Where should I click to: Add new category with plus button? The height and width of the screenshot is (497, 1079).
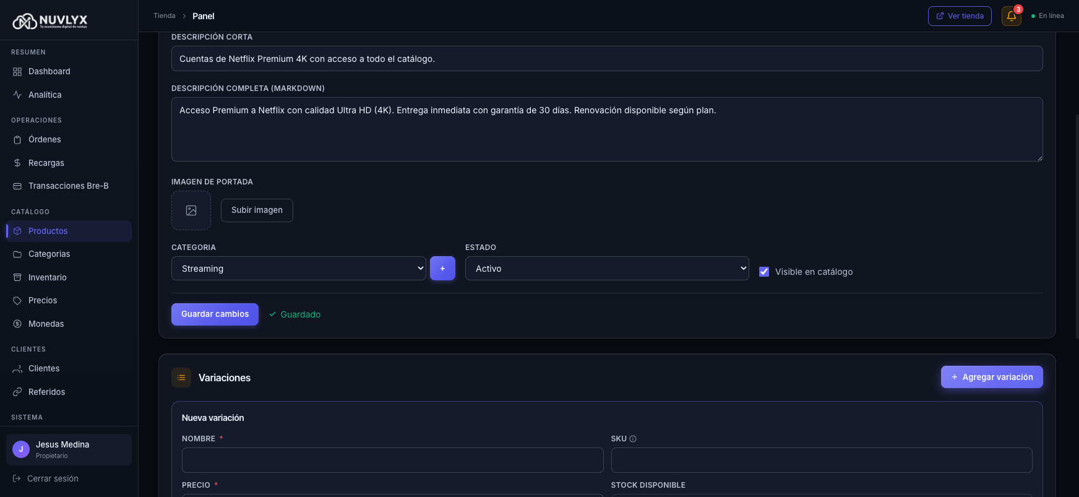tap(442, 269)
